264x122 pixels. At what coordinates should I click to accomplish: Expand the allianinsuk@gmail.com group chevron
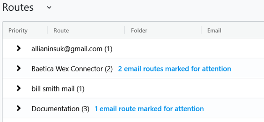pyautogui.click(x=19, y=49)
